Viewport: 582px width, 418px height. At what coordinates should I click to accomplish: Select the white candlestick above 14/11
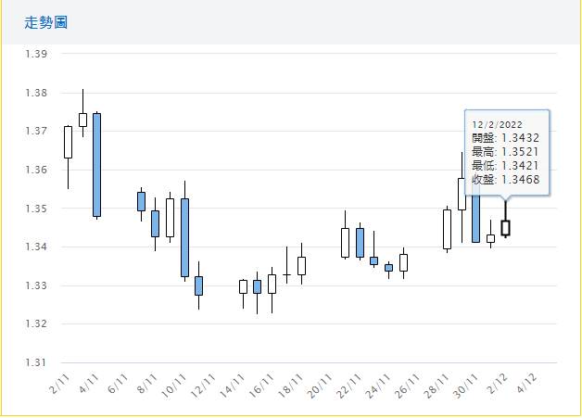[x=243, y=286]
